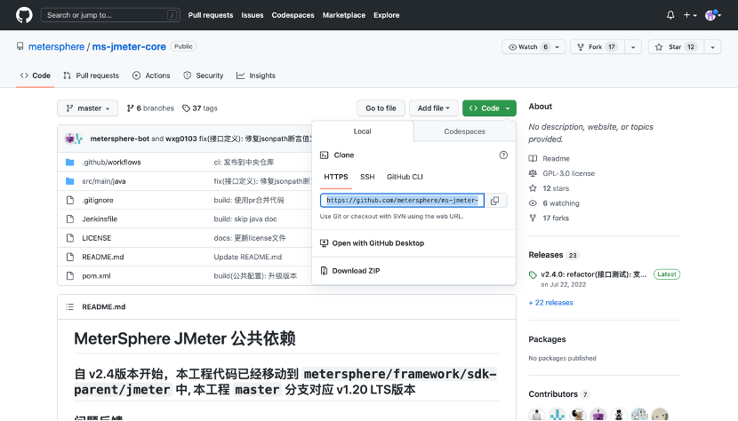Image resolution: width=738 pixels, height=421 pixels.
Task: Star the repository
Action: click(676, 47)
